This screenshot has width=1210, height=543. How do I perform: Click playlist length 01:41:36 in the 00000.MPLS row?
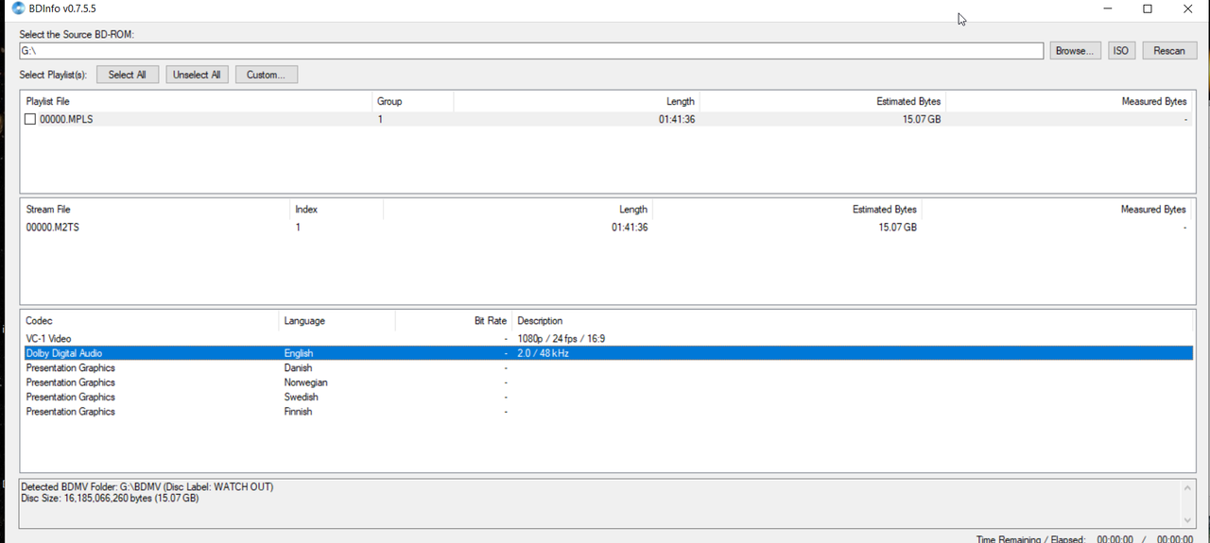pos(677,119)
